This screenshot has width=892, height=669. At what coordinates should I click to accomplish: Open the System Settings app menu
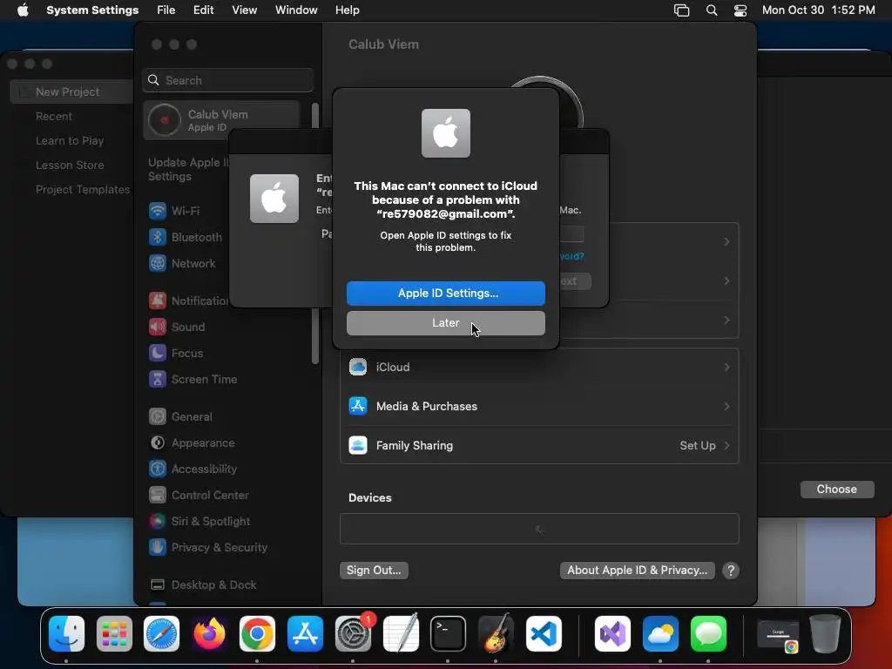(92, 10)
